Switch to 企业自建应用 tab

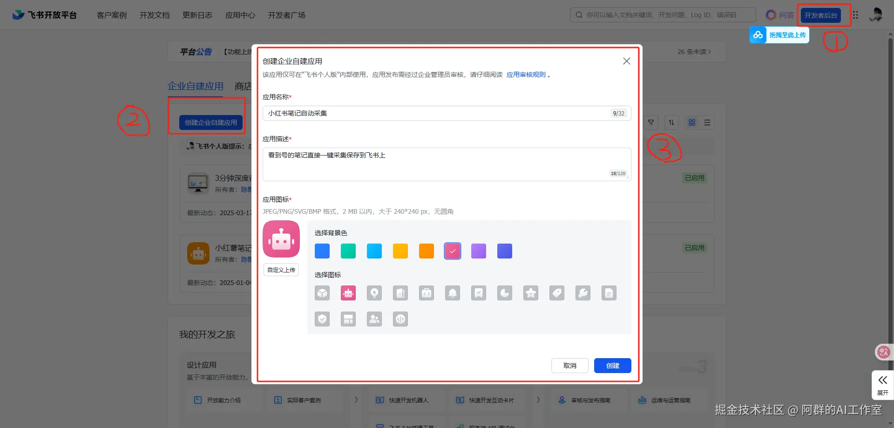click(196, 86)
